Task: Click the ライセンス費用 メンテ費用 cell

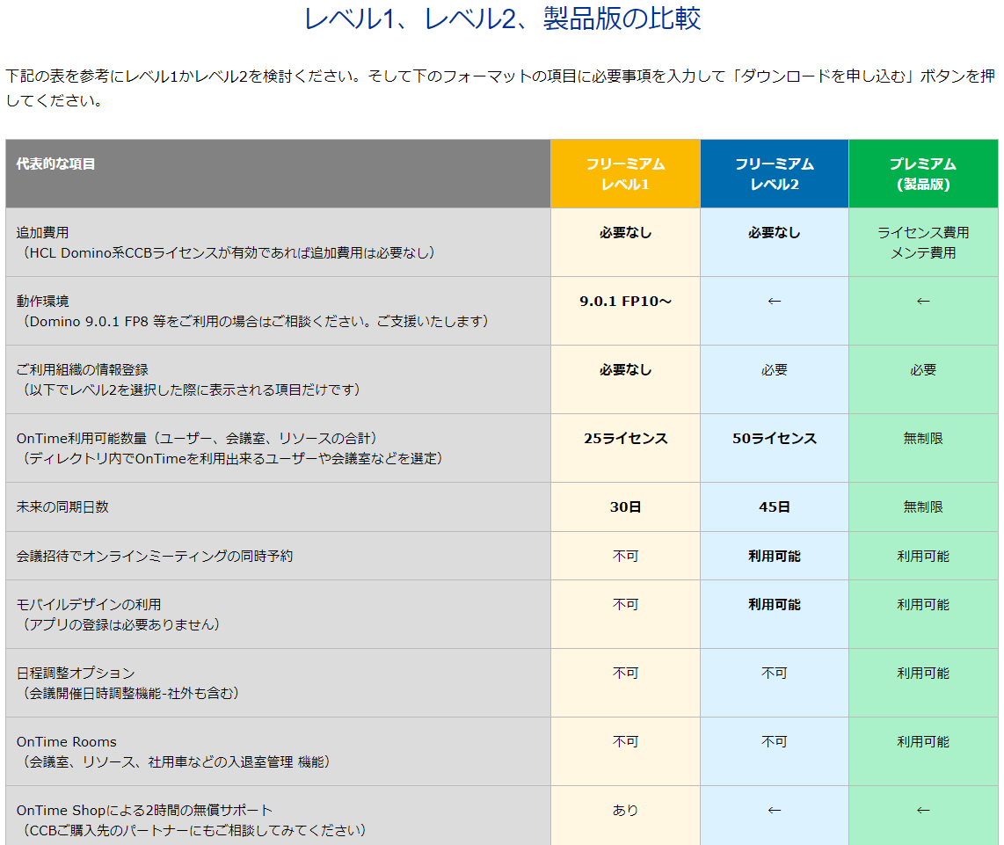Action: point(923,242)
